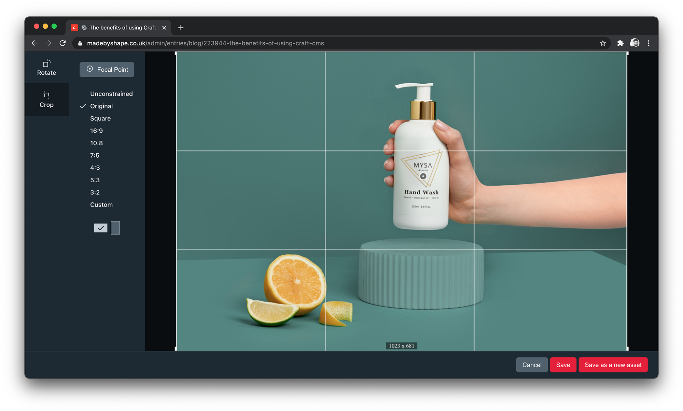Select the Rotate tool icon
The height and width of the screenshot is (411, 683).
pyautogui.click(x=46, y=63)
